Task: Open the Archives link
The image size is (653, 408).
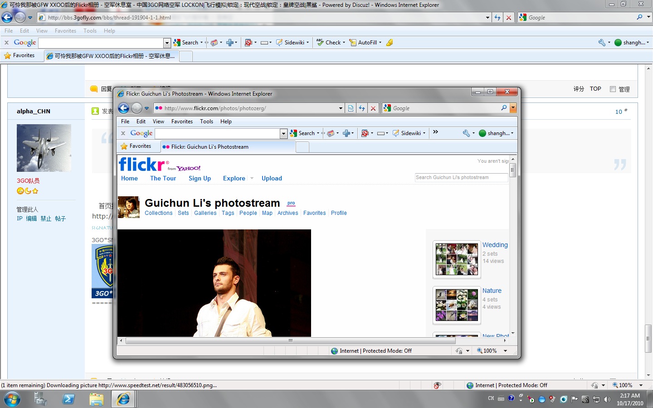Action: 288,213
